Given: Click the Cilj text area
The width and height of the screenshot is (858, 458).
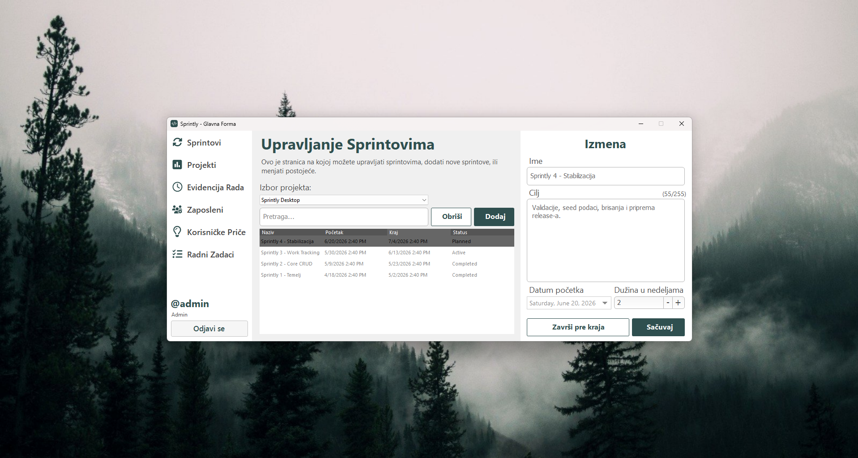Looking at the screenshot, I should coord(606,240).
